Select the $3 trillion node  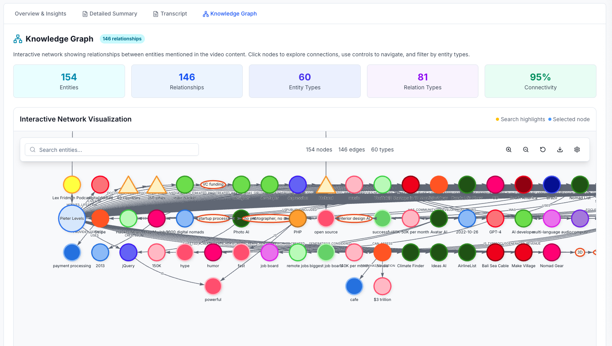(x=382, y=286)
